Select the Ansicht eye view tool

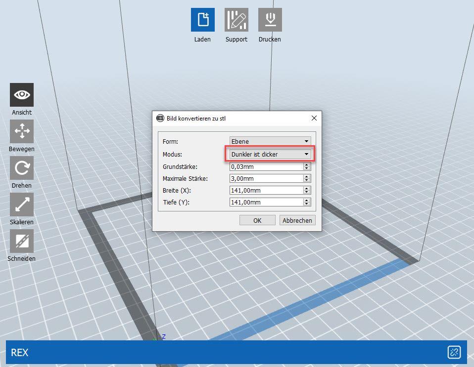[x=22, y=95]
